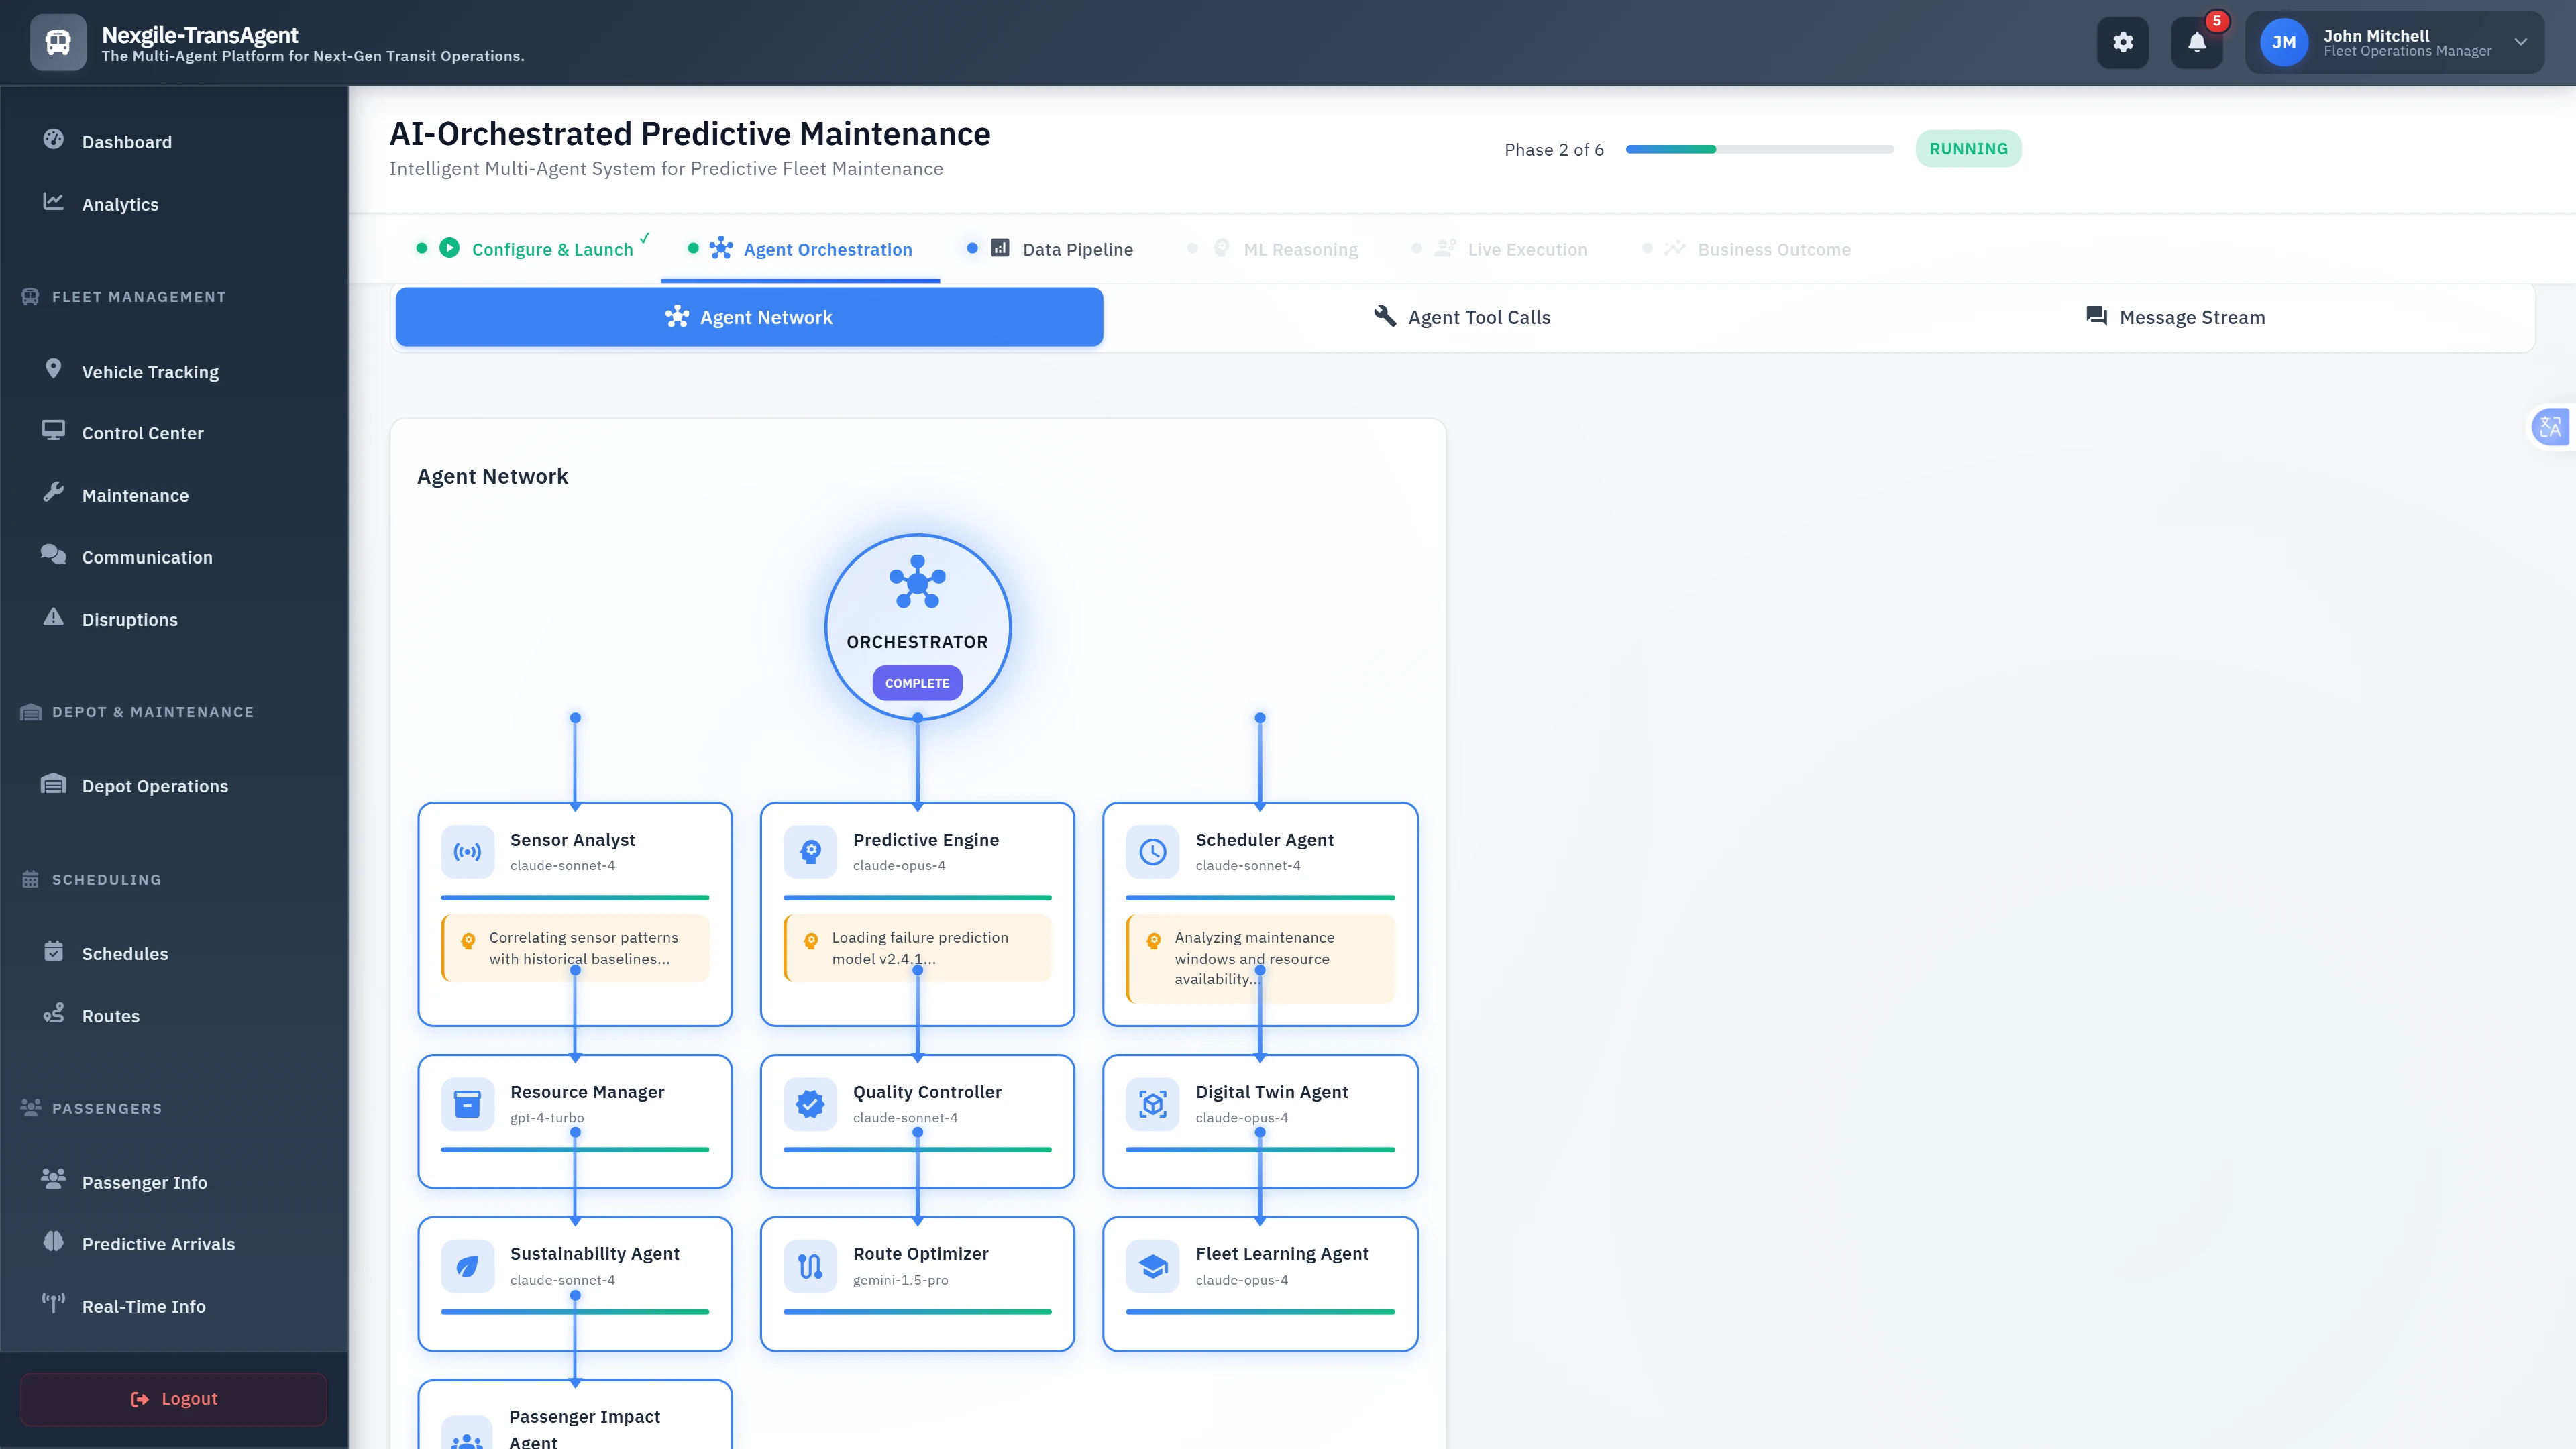Click the translate widget icon
This screenshot has height=1449, width=2576.
(x=2550, y=428)
